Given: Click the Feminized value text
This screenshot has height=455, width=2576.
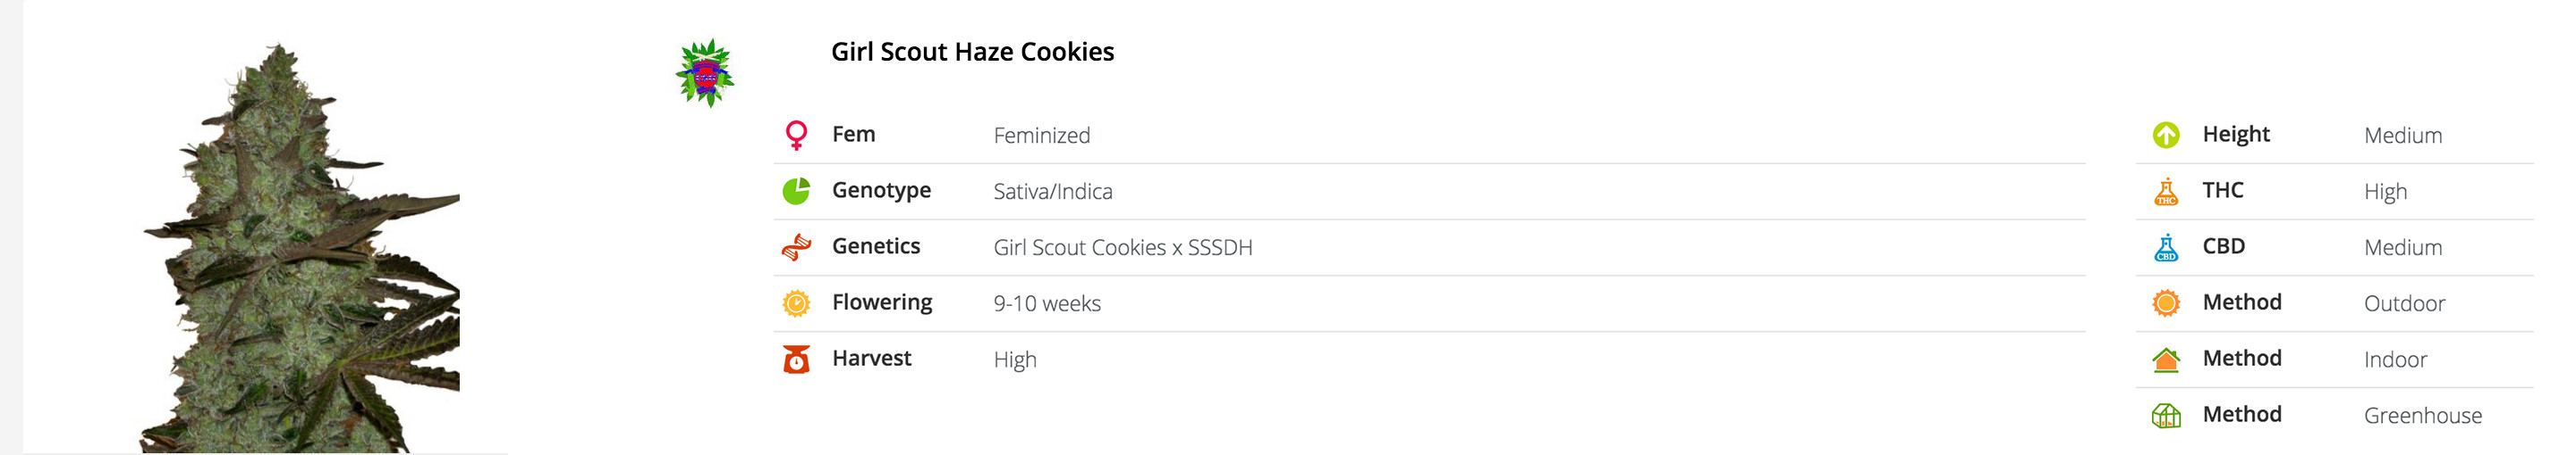Looking at the screenshot, I should [1041, 136].
